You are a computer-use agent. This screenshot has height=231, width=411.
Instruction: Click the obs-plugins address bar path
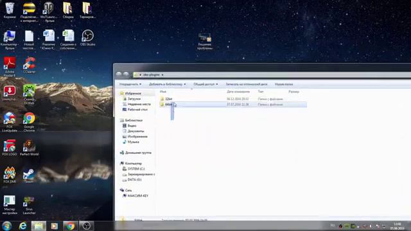coord(152,75)
